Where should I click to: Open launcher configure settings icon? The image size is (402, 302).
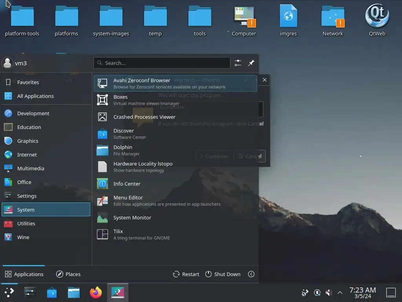pos(238,63)
